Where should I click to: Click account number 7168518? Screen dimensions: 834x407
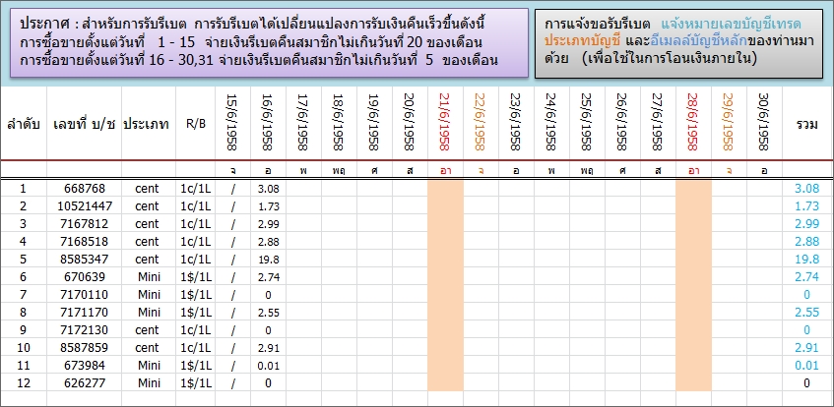click(85, 241)
